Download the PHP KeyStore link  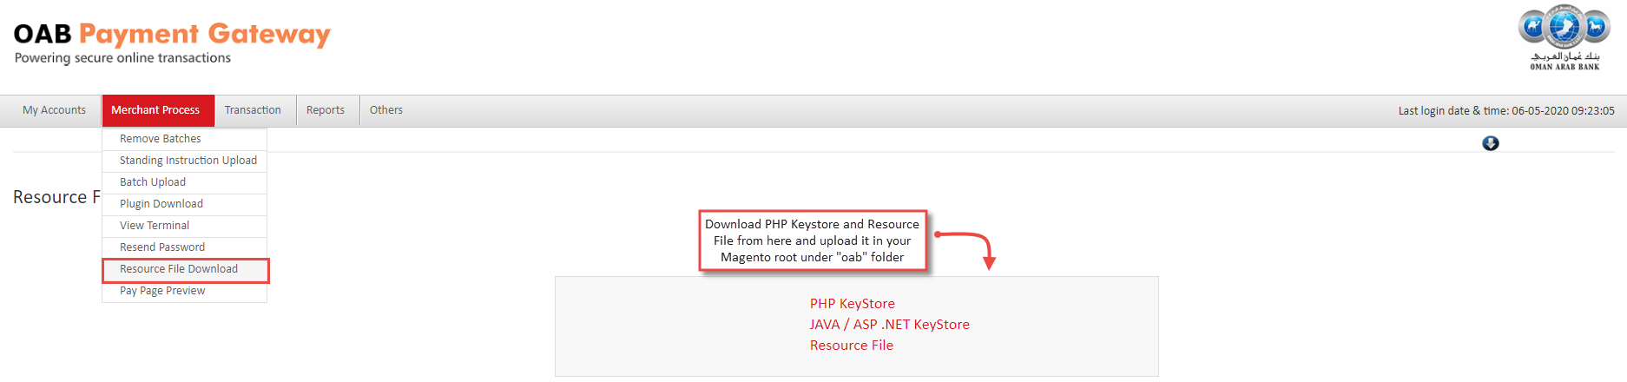(x=853, y=304)
